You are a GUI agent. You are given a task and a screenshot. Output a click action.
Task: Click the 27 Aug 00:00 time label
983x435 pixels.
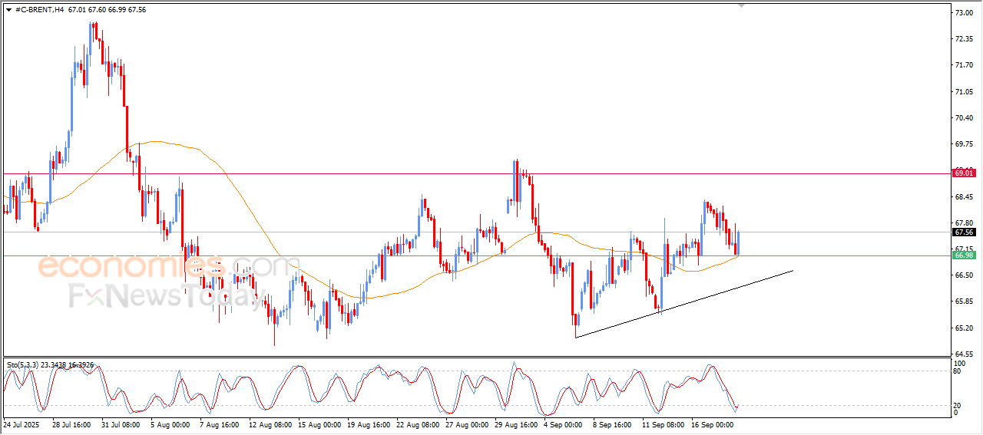tap(466, 423)
